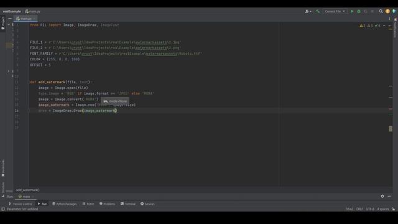Open Search Everywhere magnifier icon
The image size is (398, 224).
381,11
